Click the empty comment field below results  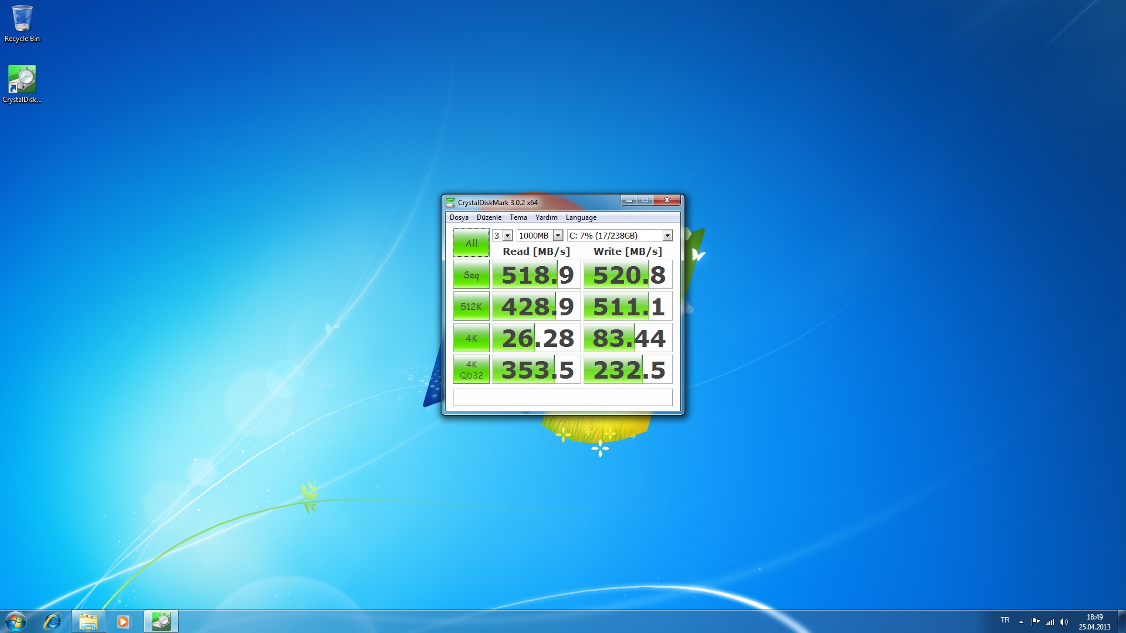(562, 397)
